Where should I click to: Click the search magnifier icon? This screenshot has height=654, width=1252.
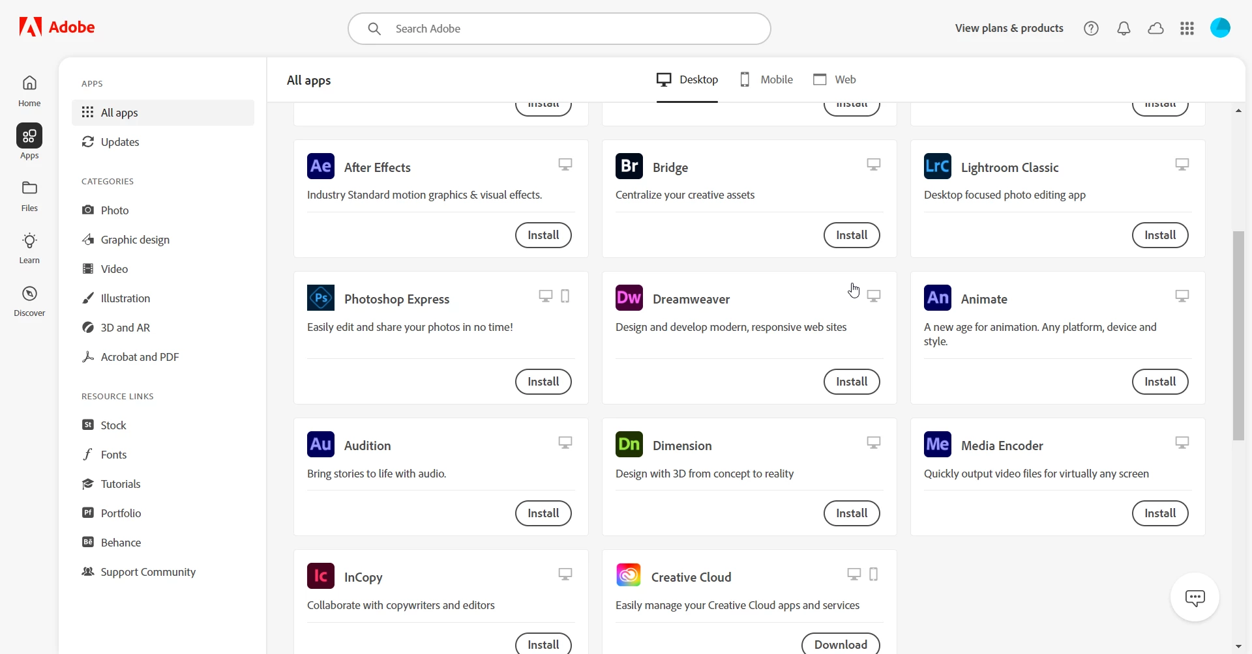click(x=374, y=29)
